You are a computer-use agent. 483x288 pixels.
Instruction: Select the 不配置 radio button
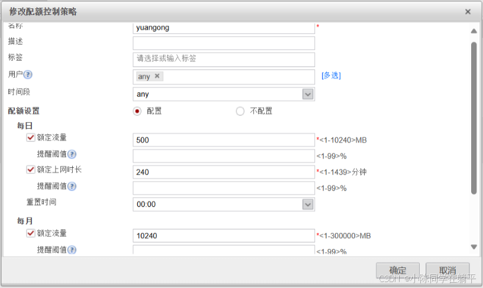[x=240, y=111]
